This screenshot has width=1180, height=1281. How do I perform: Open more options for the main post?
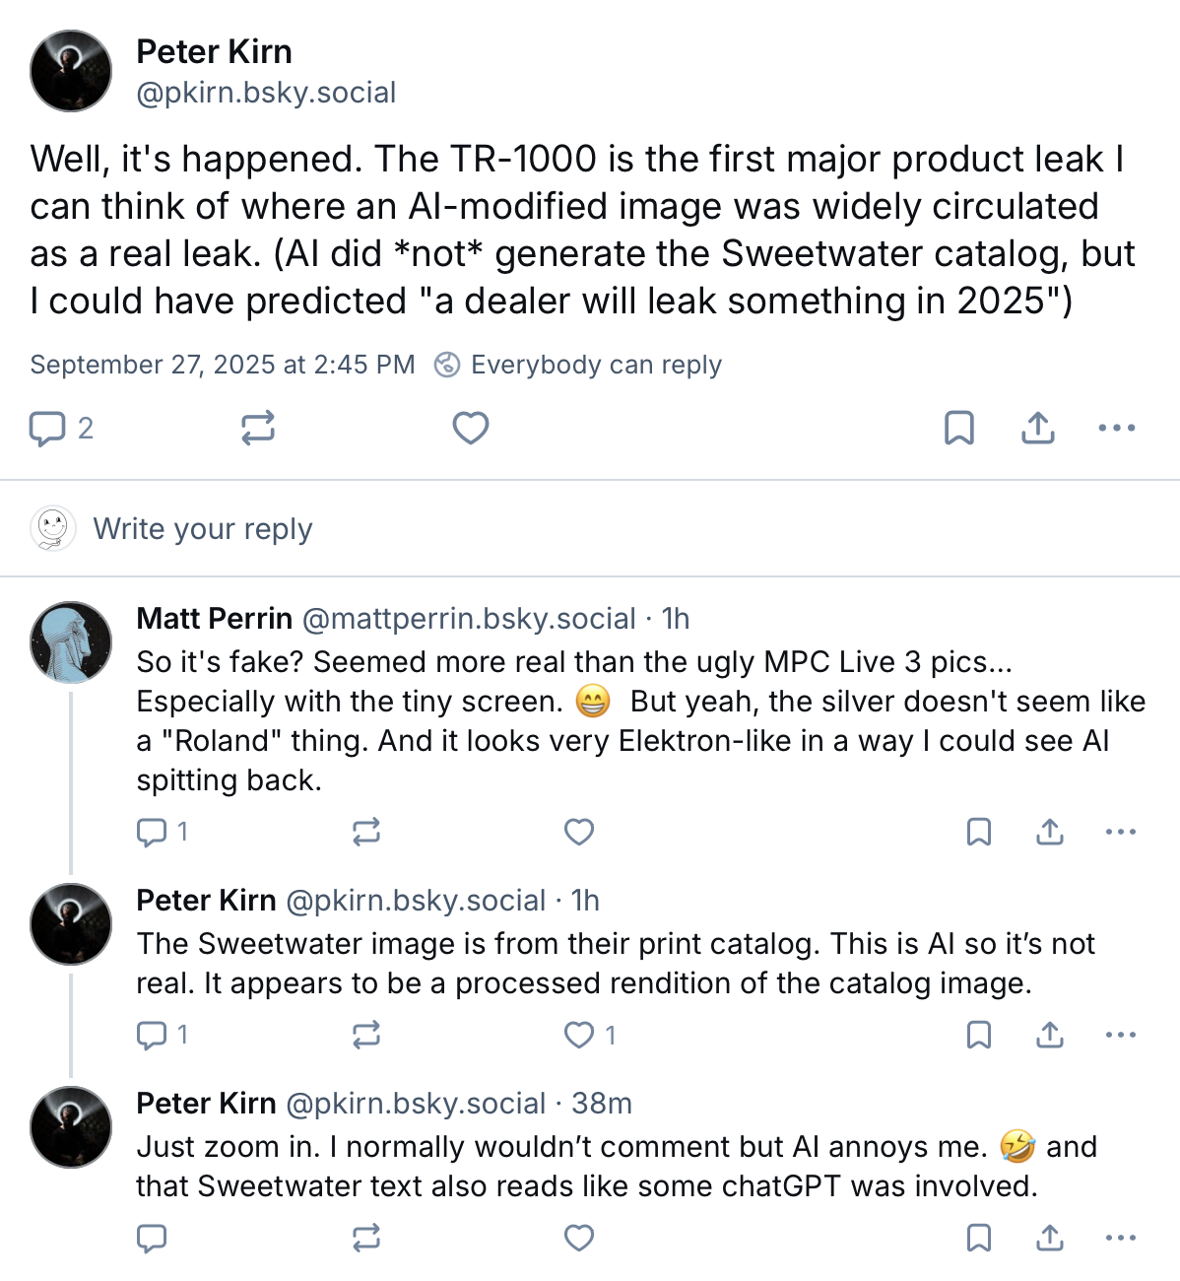pyautogui.click(x=1117, y=428)
